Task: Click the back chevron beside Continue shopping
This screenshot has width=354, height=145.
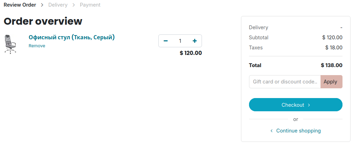Action: tap(272, 131)
